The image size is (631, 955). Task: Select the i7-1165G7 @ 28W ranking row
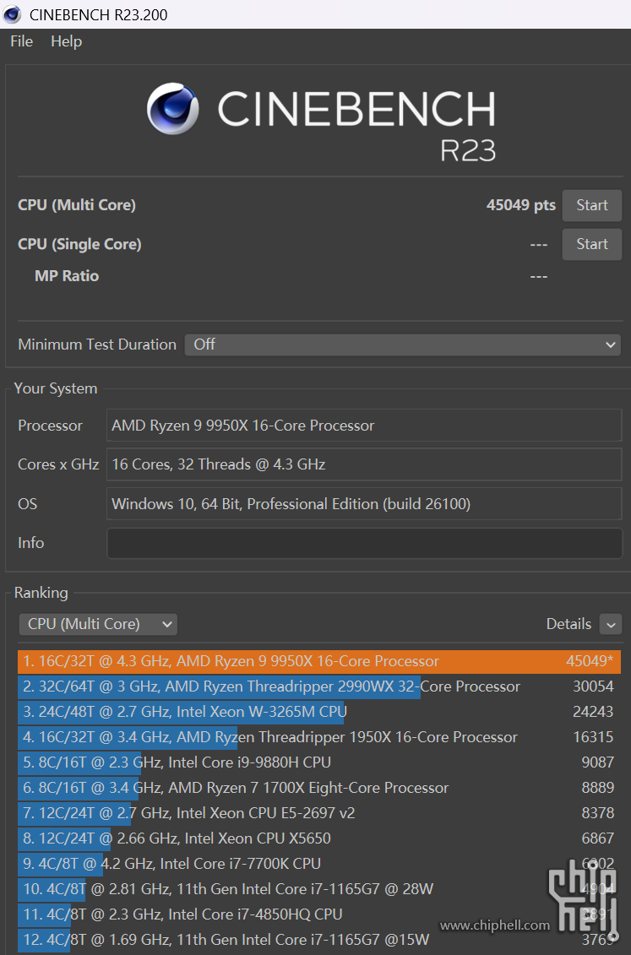[x=319, y=889]
